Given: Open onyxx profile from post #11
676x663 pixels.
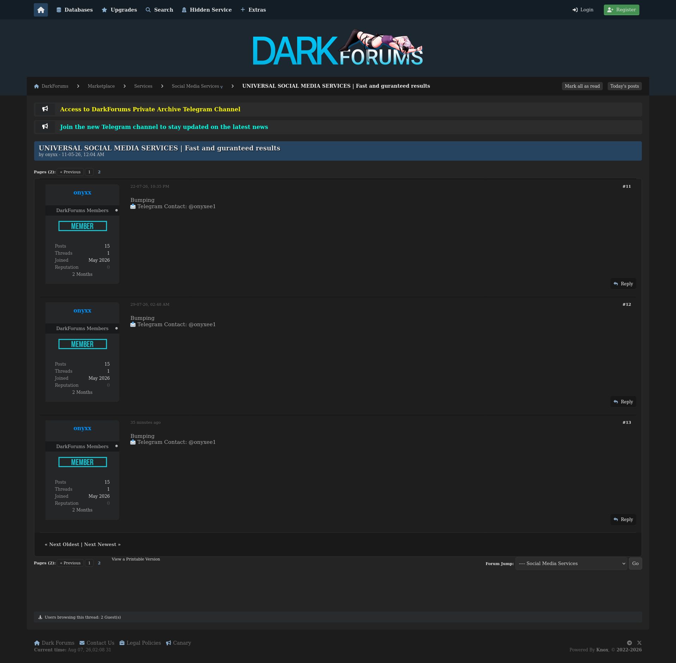Looking at the screenshot, I should coord(82,192).
